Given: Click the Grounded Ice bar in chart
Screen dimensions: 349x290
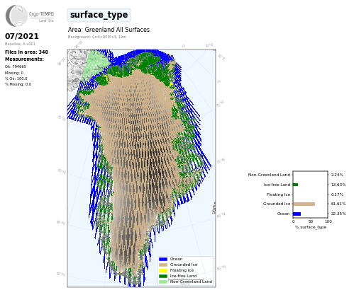Looking at the screenshot, I should [304, 204].
